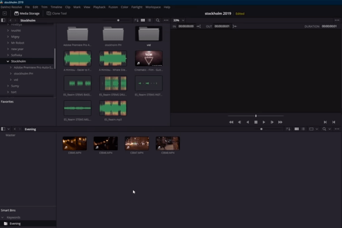Open media storage sort options
The width and height of the screenshot is (342, 228).
point(136,20)
